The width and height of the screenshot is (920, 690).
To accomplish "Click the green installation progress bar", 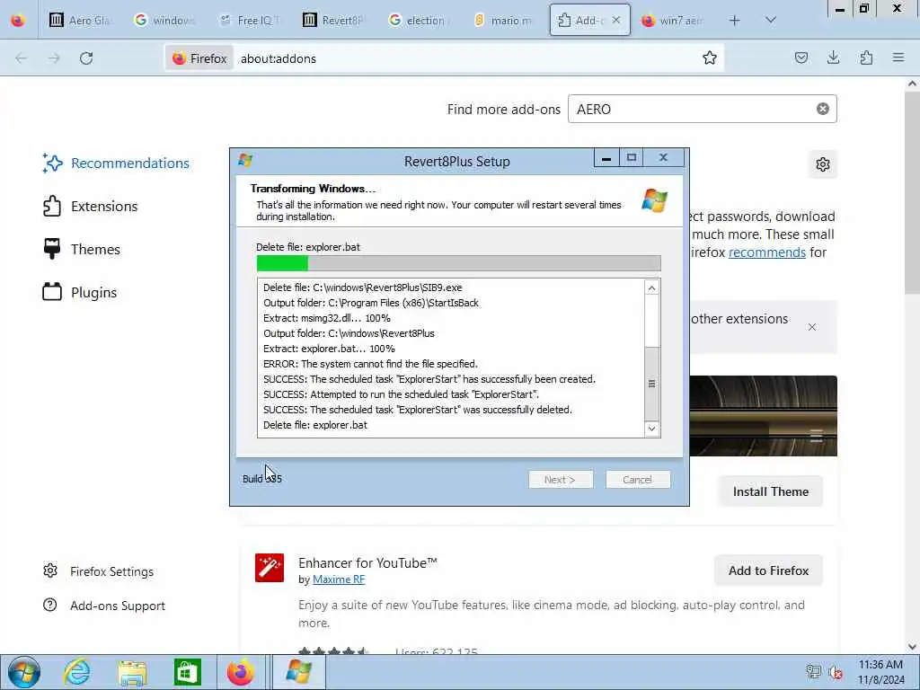I will click(458, 263).
